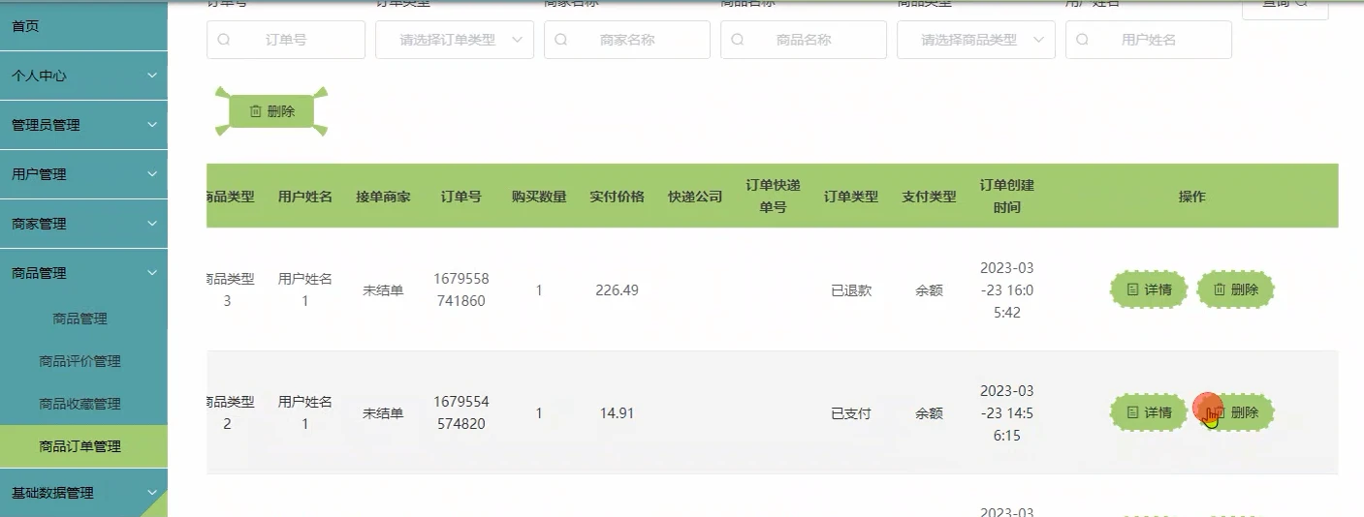The image size is (1364, 517).
Task: Click the search icon in 订单号 field
Action: click(x=224, y=40)
